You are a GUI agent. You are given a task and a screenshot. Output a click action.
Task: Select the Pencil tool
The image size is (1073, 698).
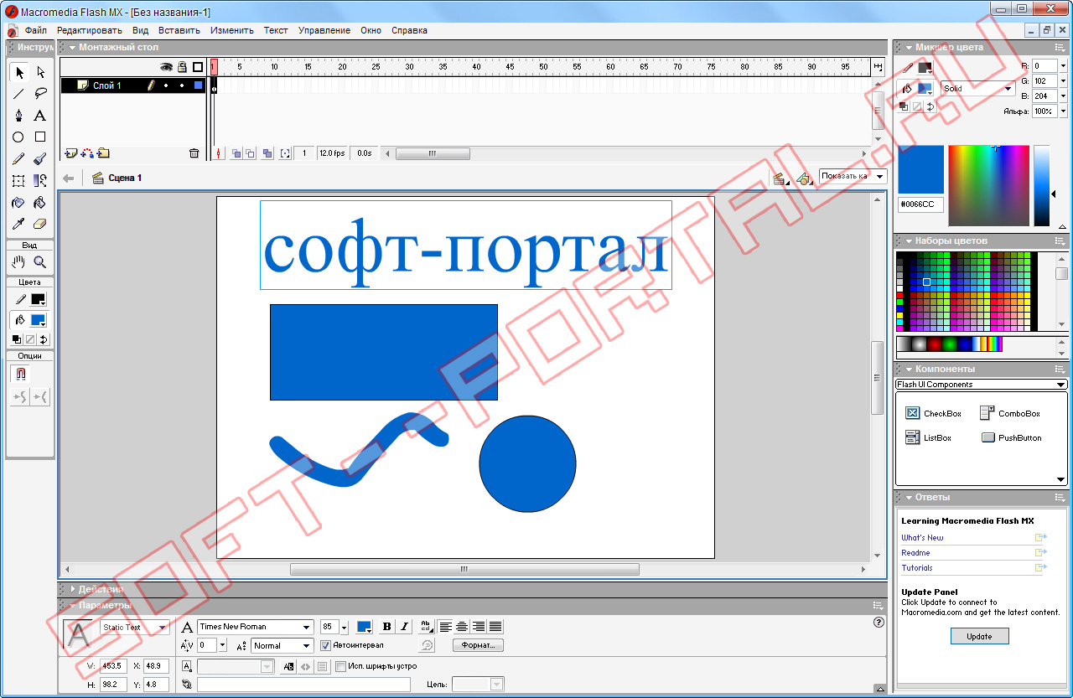tap(18, 158)
